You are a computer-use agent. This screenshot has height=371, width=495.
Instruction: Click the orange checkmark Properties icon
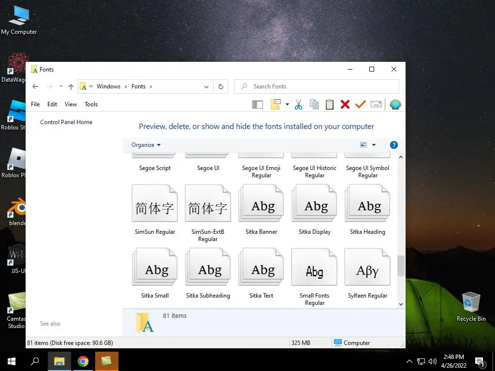coord(361,104)
